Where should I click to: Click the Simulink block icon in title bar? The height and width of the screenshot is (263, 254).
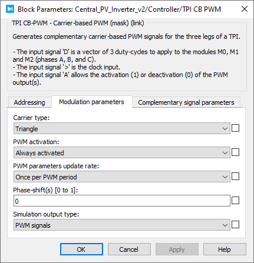point(10,9)
